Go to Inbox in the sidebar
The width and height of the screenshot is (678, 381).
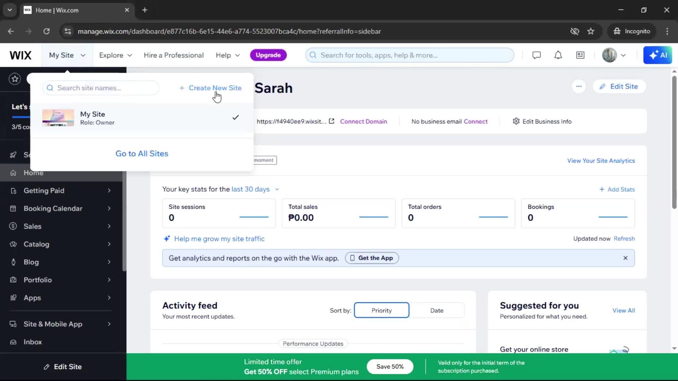pos(61,342)
